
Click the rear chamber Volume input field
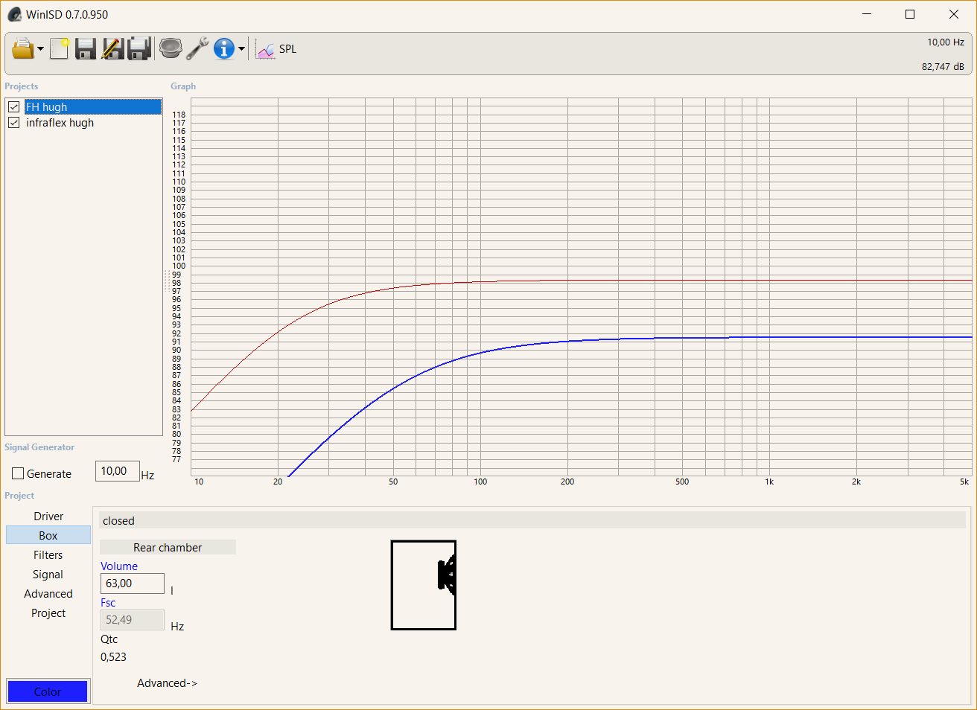tap(133, 583)
